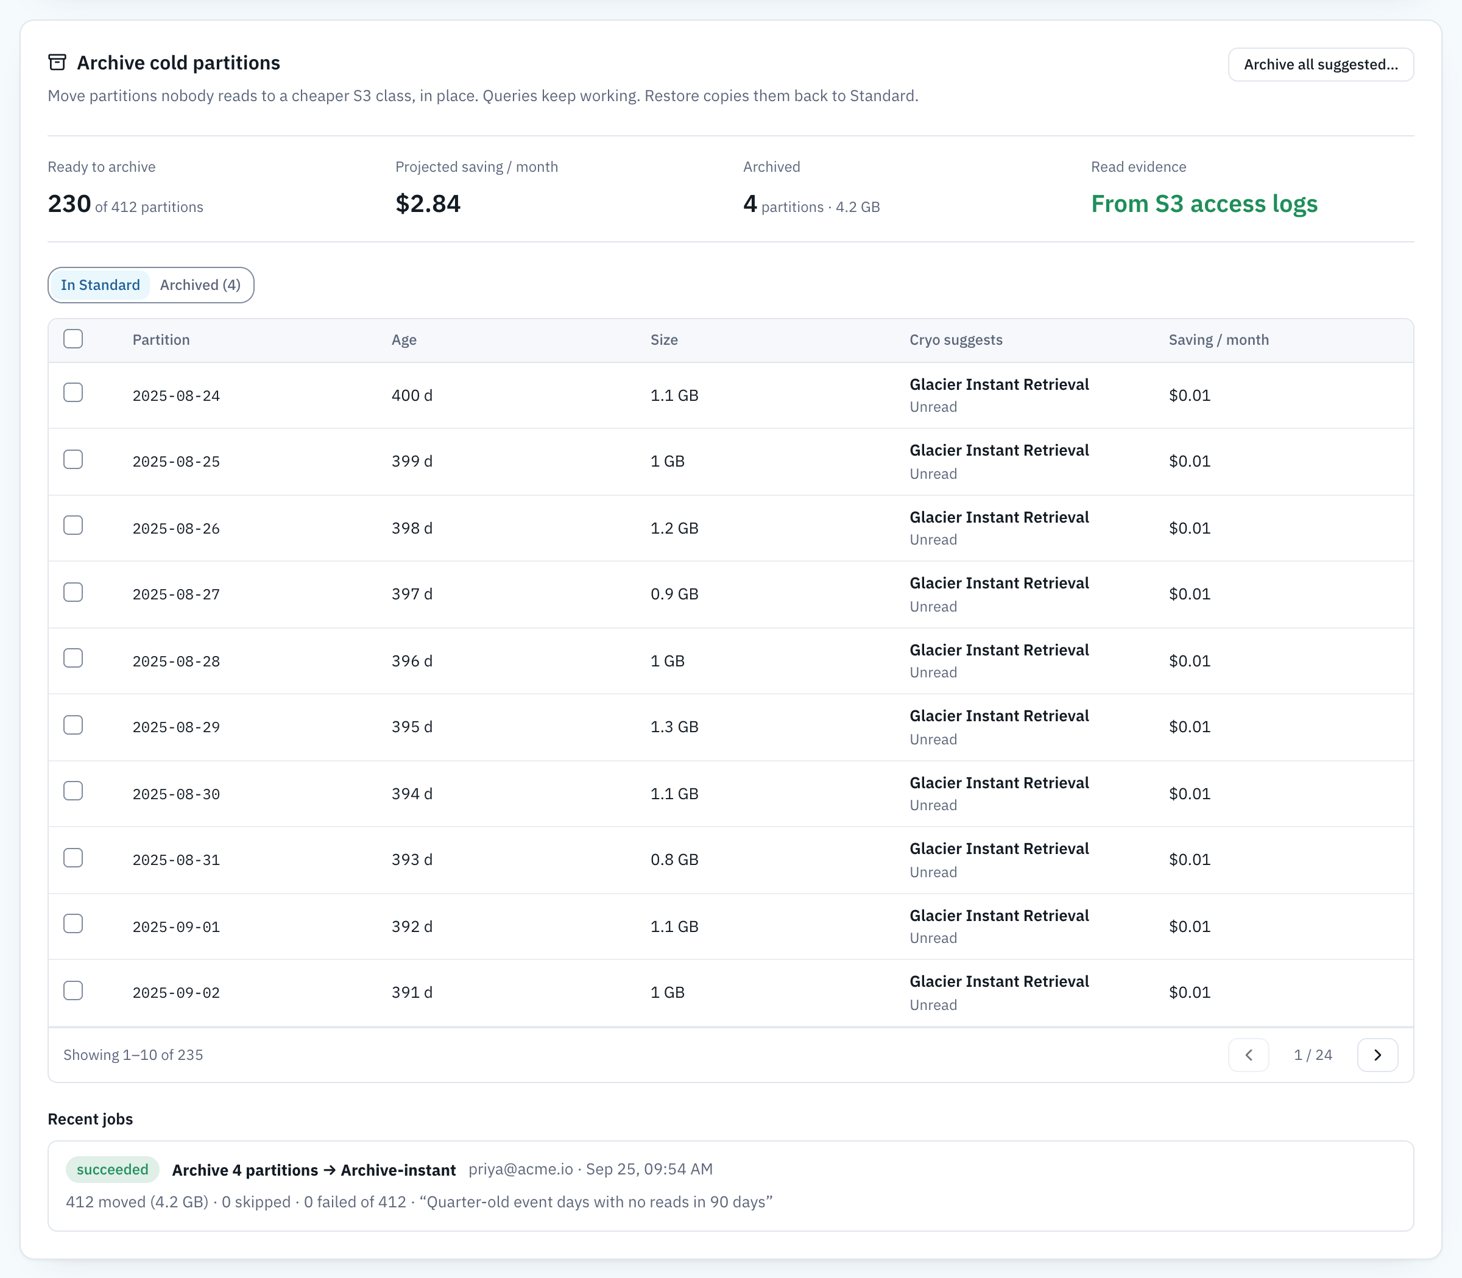The image size is (1462, 1278).
Task: Click Showing 1–10 of 235 text
Action: point(133,1055)
